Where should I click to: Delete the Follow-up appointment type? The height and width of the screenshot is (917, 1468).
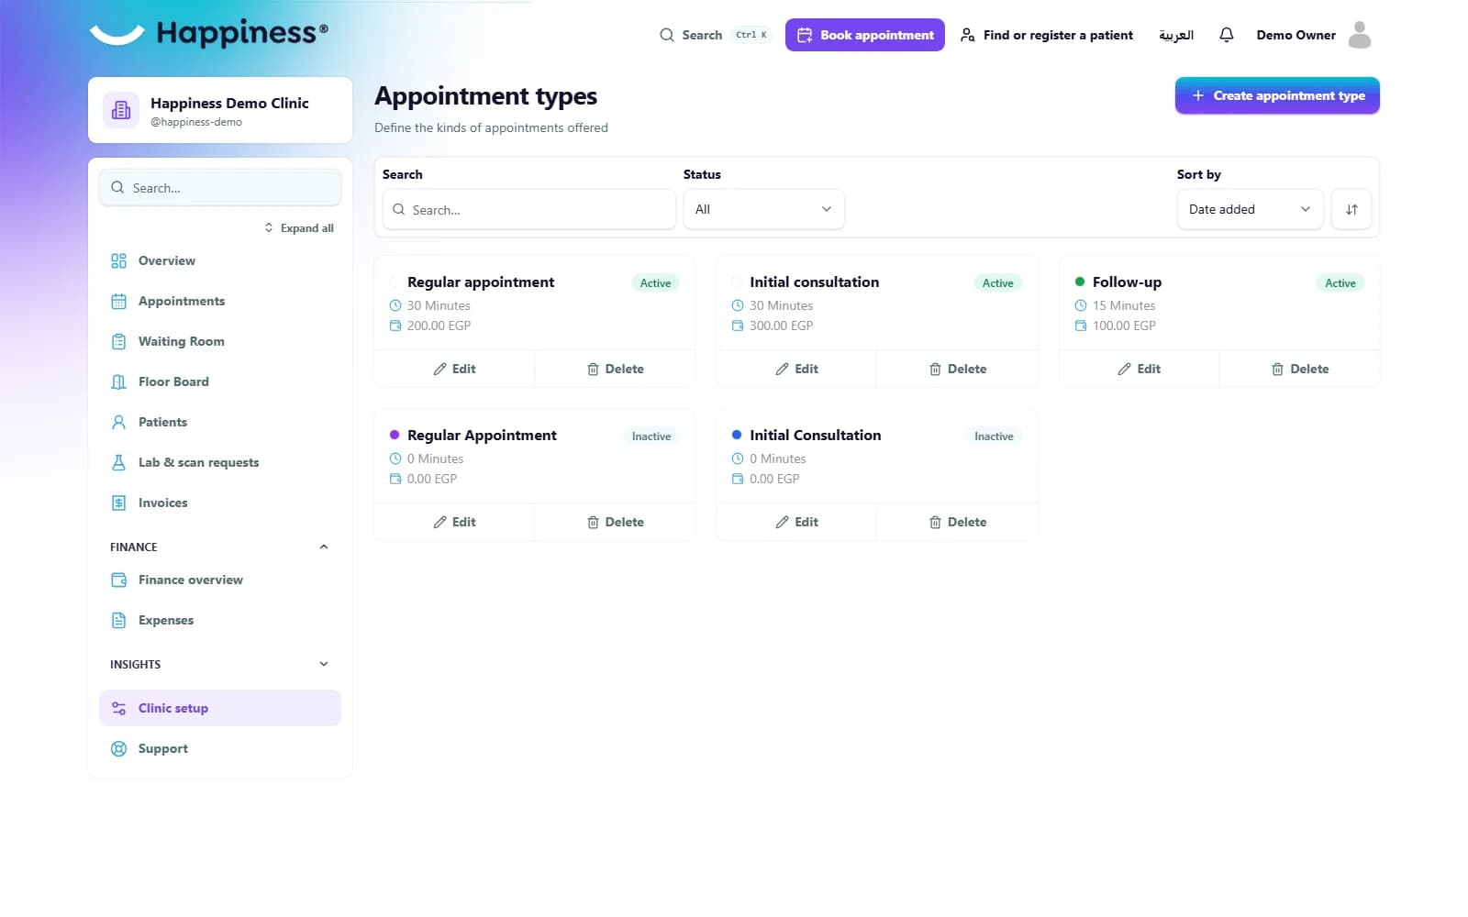pos(1300,369)
